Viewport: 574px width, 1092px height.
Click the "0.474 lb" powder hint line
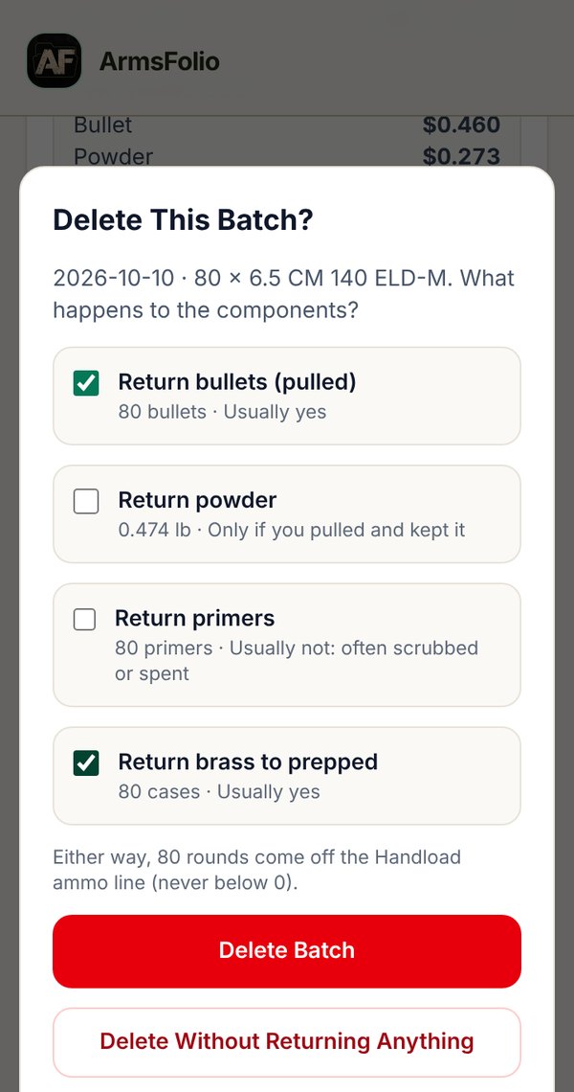pyautogui.click(x=292, y=530)
